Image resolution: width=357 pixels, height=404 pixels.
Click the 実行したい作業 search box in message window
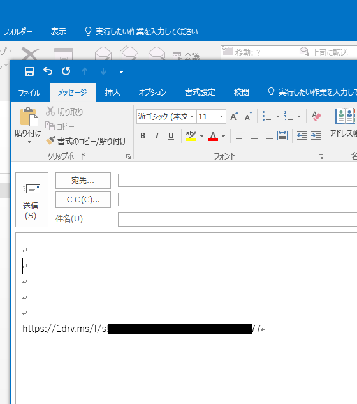pos(312,93)
